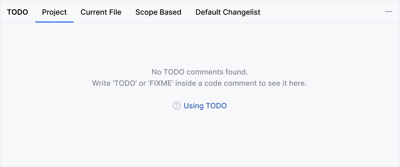The width and height of the screenshot is (400, 167).
Task: Click the quoted 'TODO' word in the hint
Action: click(x=125, y=83)
